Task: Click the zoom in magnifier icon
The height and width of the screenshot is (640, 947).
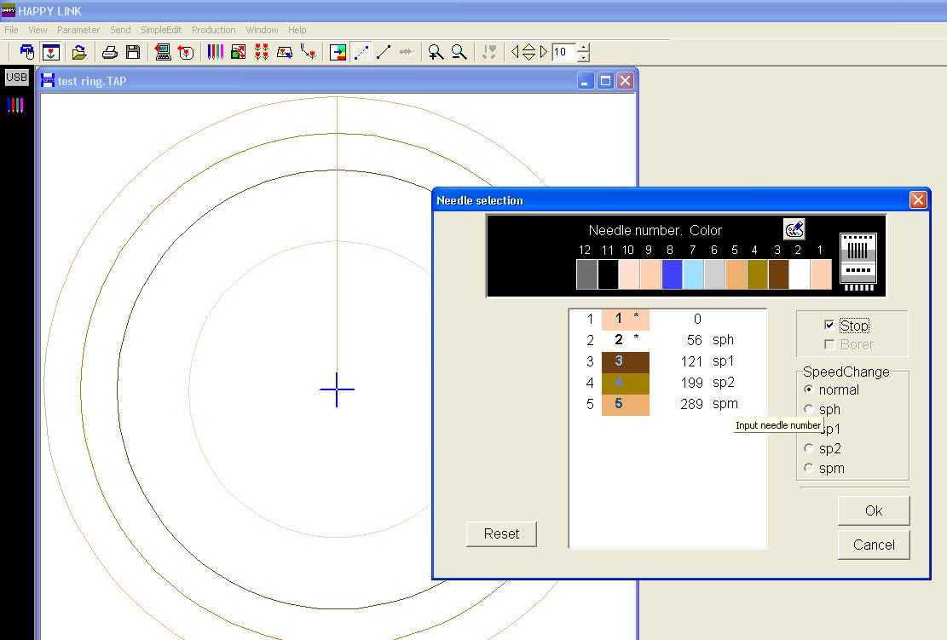Action: [x=436, y=53]
